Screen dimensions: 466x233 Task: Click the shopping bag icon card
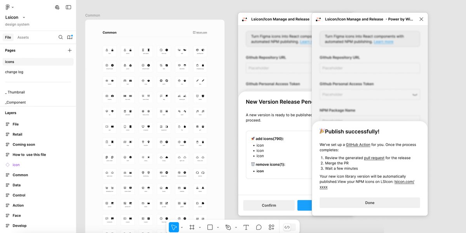[200, 66]
